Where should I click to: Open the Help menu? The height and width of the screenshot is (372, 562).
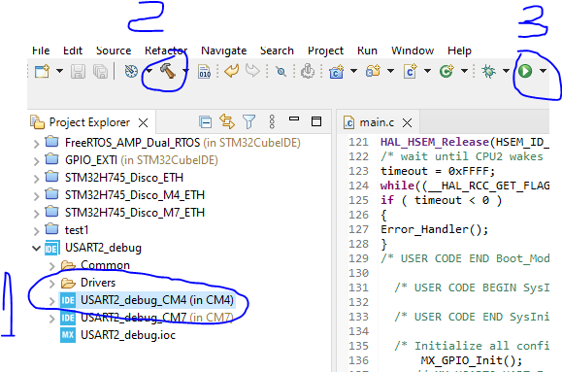pos(459,51)
